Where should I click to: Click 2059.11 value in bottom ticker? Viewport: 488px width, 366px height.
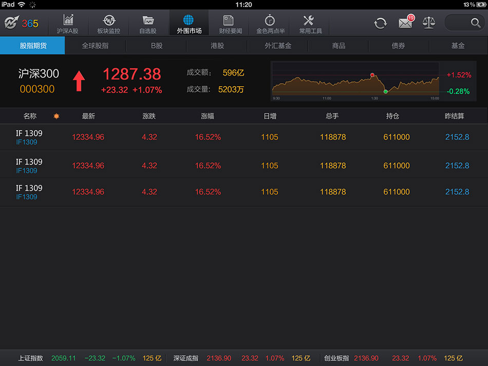pyautogui.click(x=64, y=358)
